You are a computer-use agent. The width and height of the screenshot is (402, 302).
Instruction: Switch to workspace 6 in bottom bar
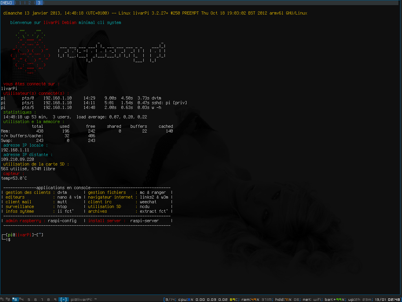tap(35, 299)
